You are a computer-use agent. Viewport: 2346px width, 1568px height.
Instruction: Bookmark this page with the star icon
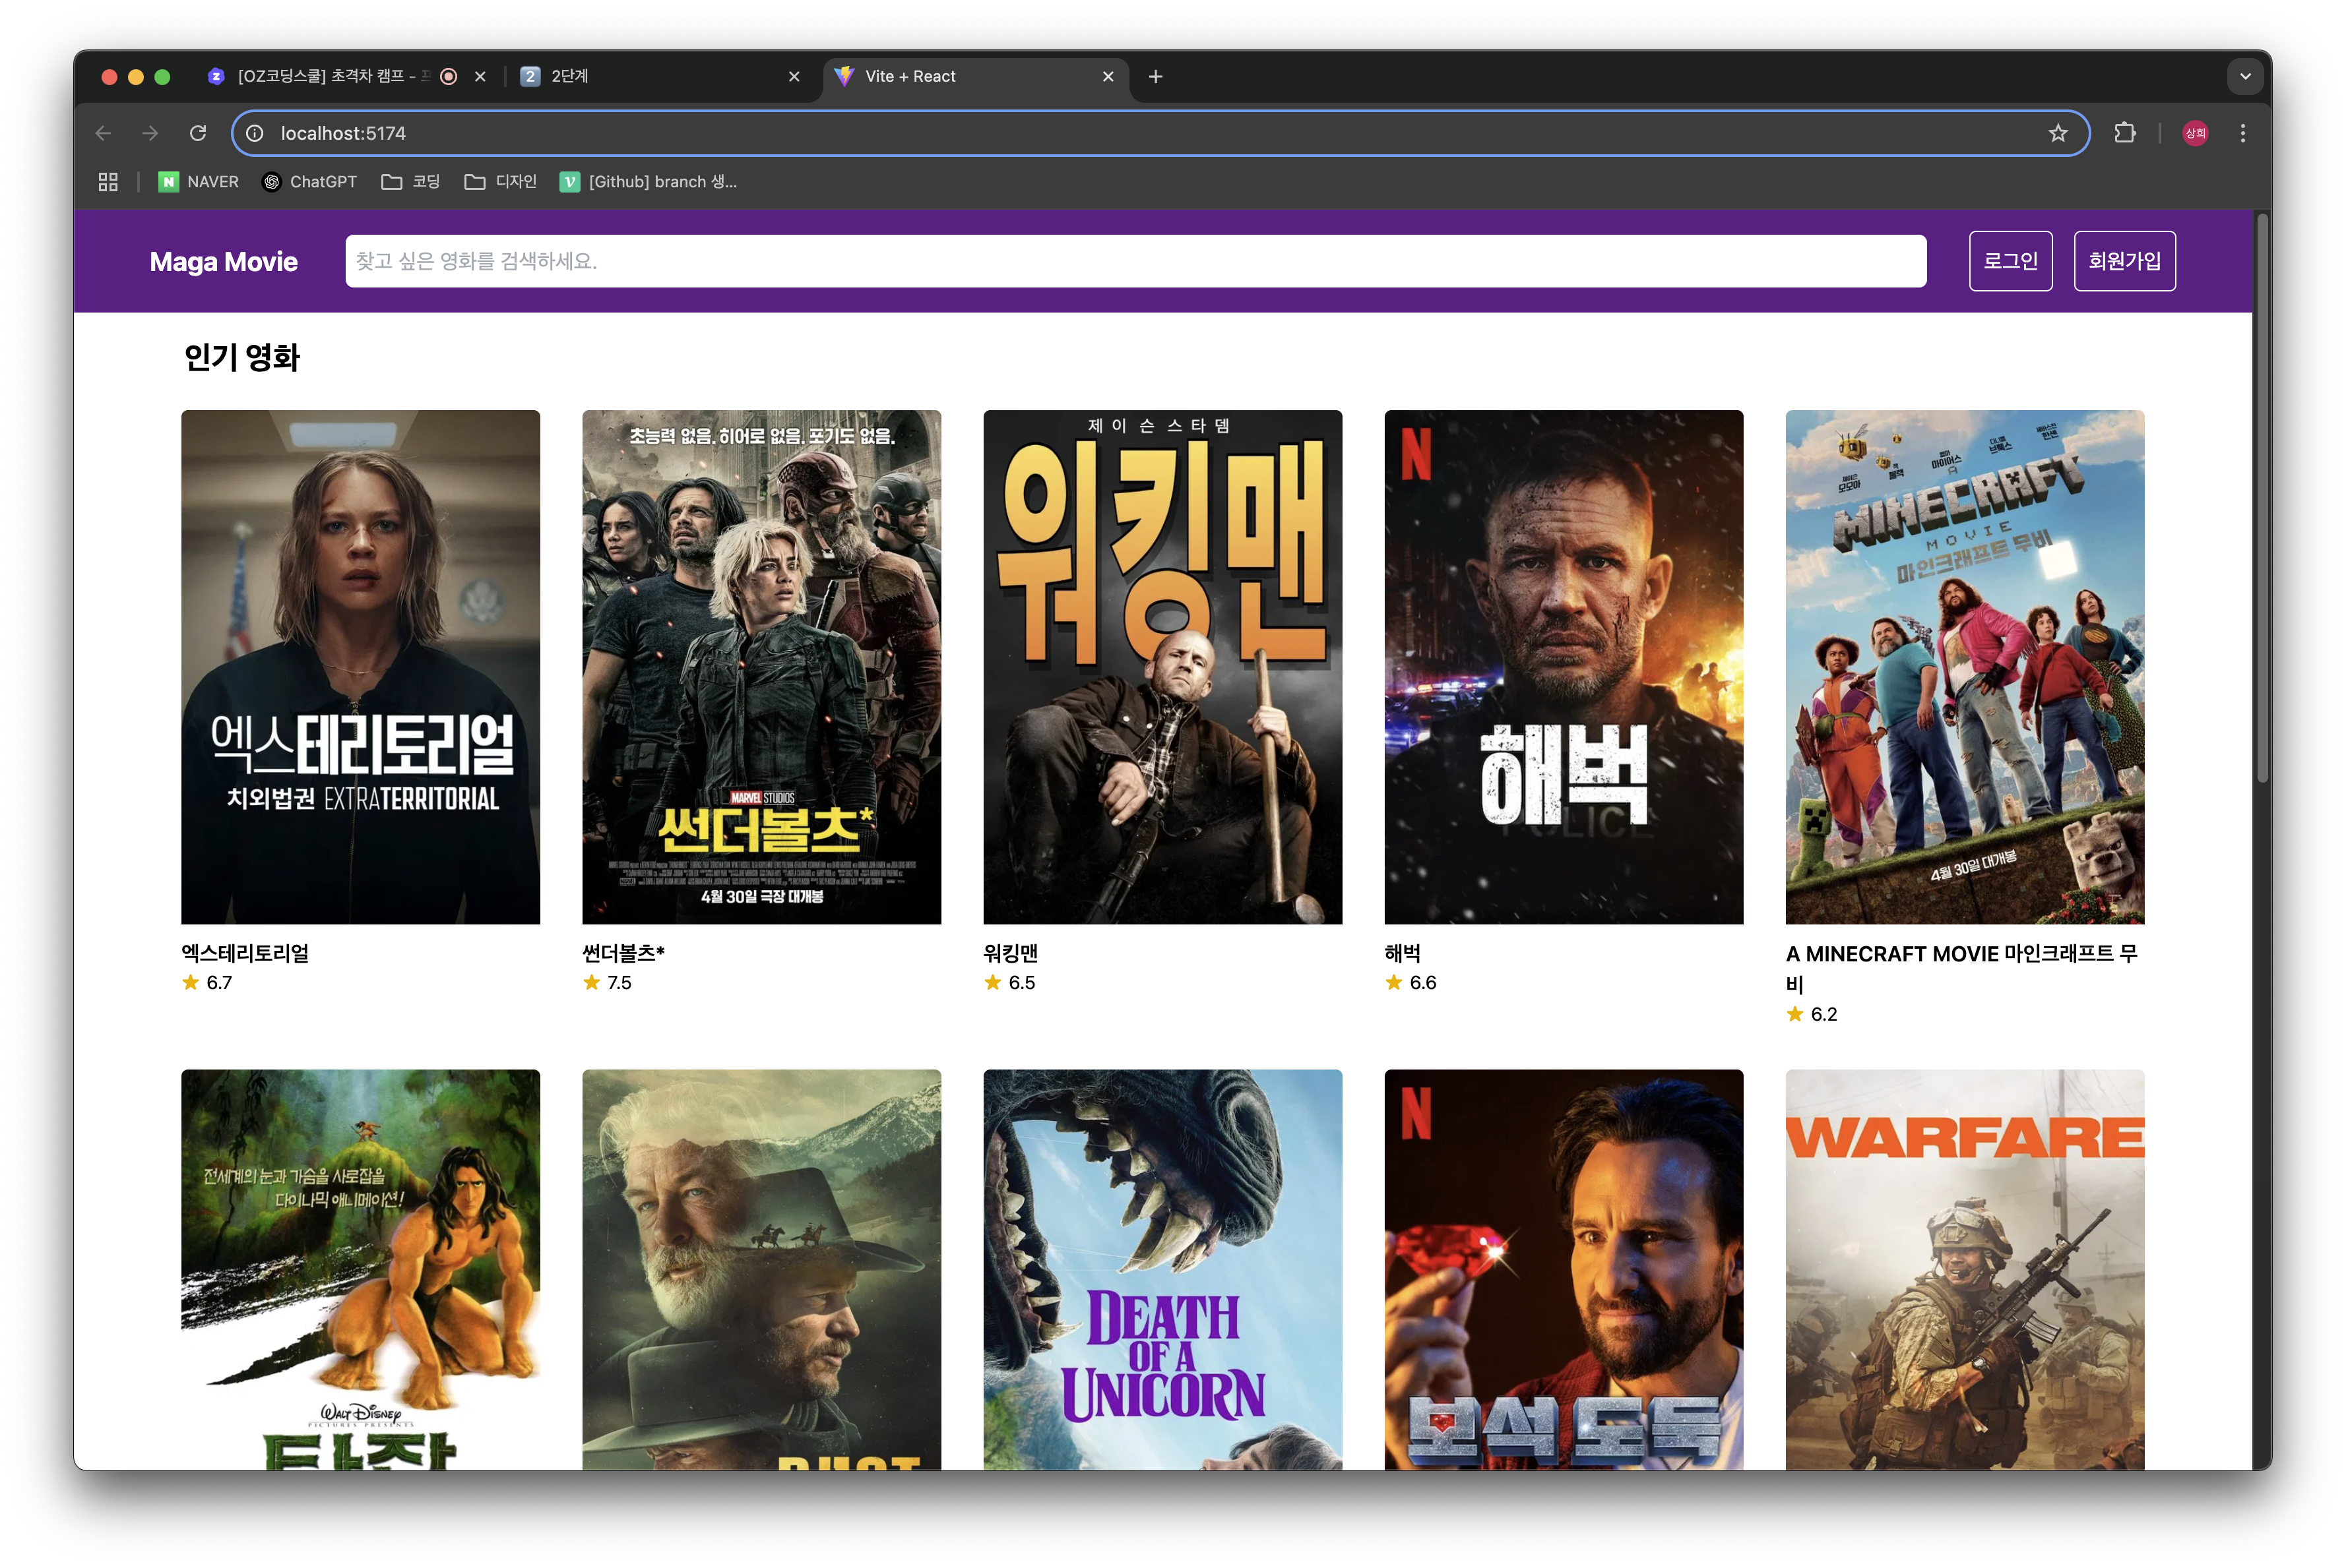point(2057,133)
